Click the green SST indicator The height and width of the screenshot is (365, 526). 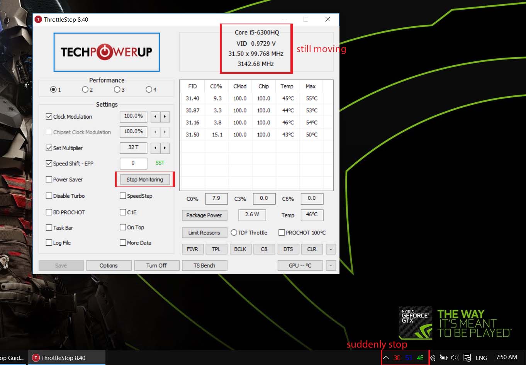(x=160, y=163)
